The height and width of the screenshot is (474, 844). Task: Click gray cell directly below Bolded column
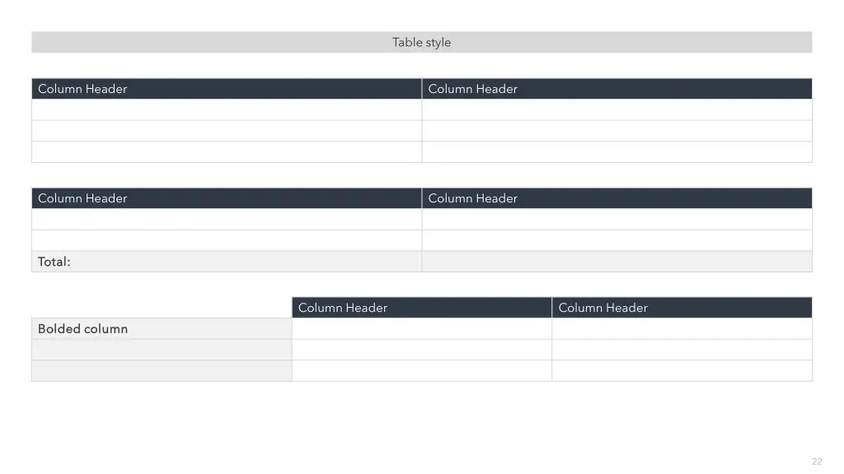coord(162,350)
